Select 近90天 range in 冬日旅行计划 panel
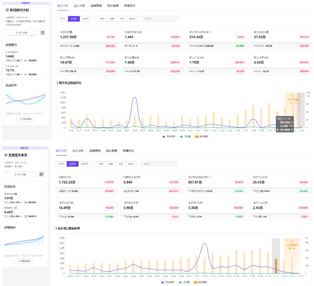 point(86,19)
